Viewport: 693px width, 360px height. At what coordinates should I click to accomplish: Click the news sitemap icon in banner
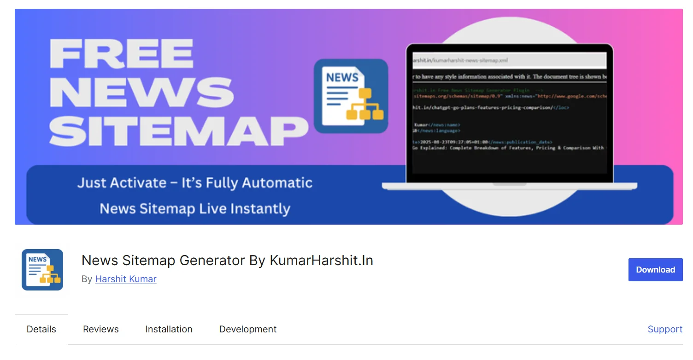351,96
